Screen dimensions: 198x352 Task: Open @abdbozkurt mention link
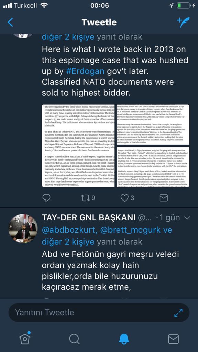pyautogui.click(x=69, y=230)
